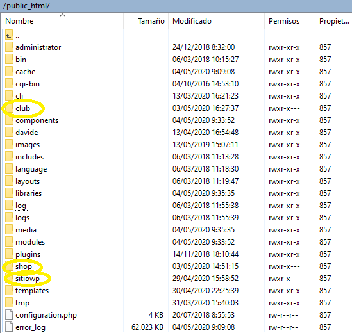Select the components folder row
The height and width of the screenshot is (333, 352).
point(176,120)
